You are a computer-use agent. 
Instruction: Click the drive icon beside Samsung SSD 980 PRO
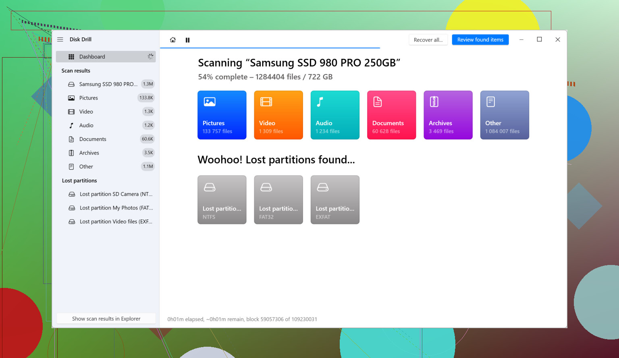pos(71,84)
